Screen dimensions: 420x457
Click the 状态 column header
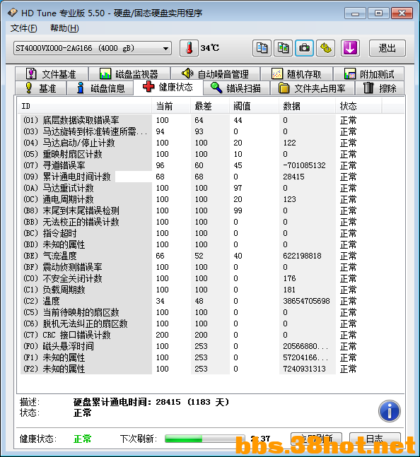point(358,106)
